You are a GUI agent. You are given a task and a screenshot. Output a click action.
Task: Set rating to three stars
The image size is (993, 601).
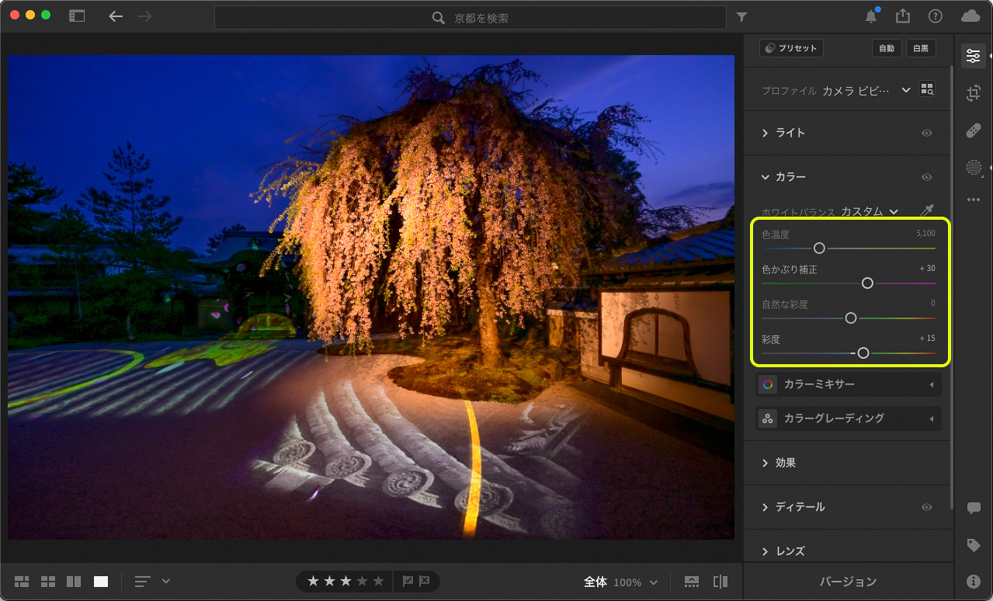pos(345,581)
